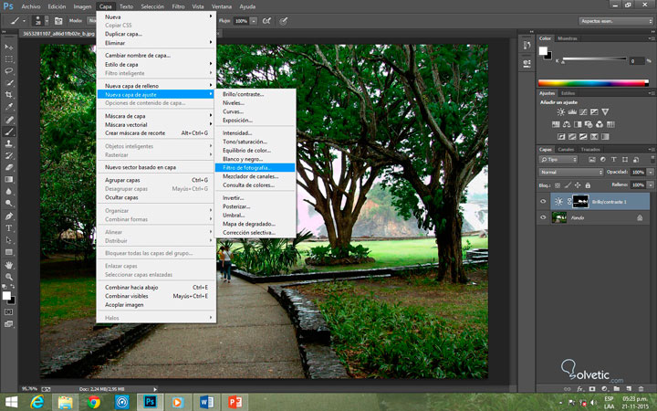
Task: Select the Fondo layer thumbnail
Action: click(x=559, y=217)
